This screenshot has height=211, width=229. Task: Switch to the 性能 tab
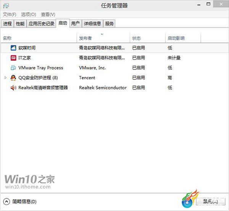20,24
